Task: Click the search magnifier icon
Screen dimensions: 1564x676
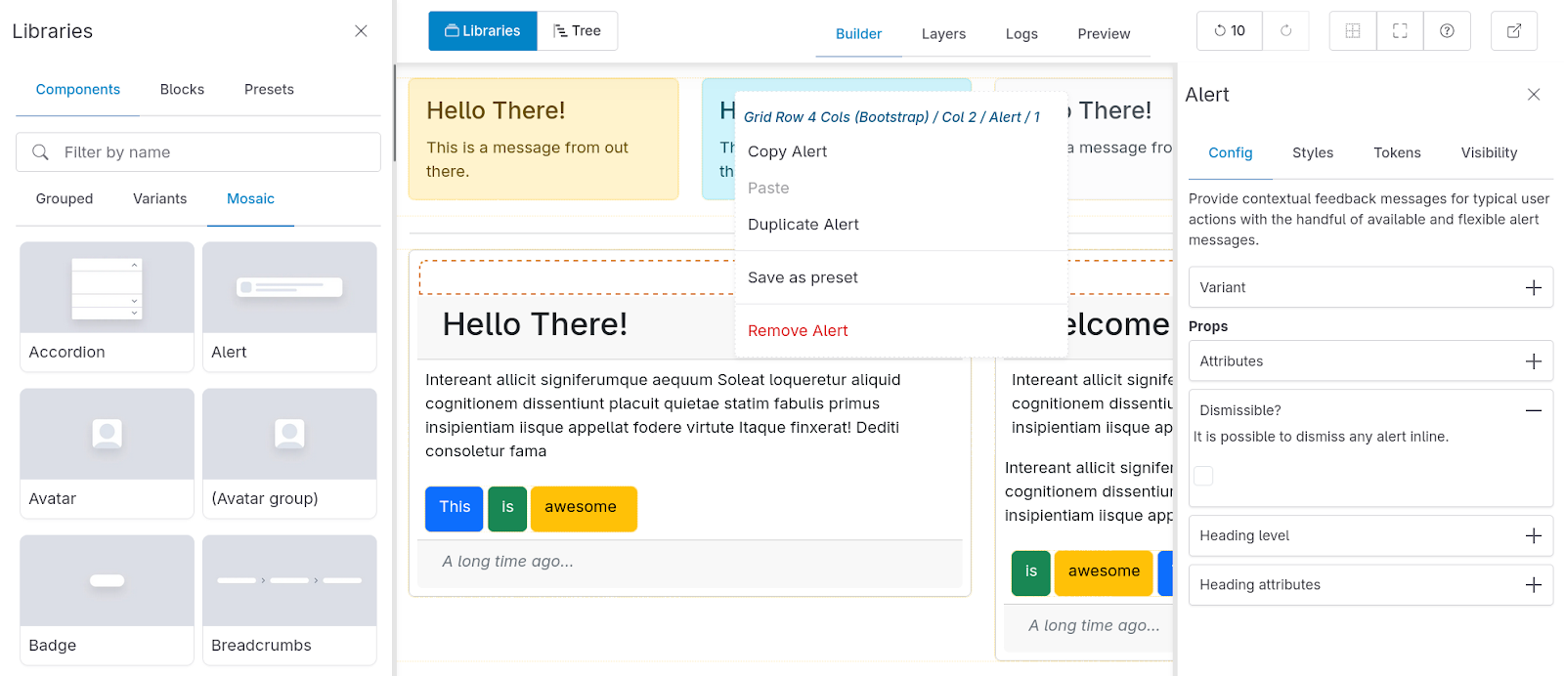Action: [40, 152]
